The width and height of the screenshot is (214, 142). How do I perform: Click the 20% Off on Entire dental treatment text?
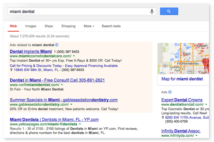coord(64,109)
